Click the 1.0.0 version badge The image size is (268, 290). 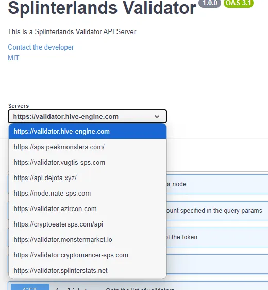point(210,3)
